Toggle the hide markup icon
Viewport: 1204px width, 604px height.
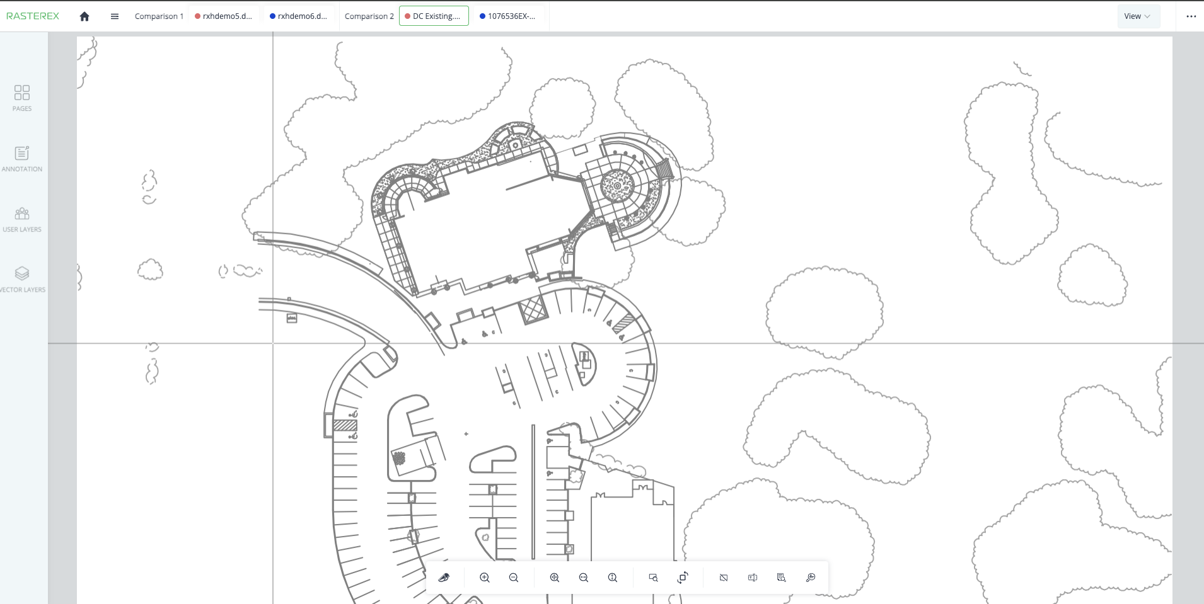click(x=724, y=578)
